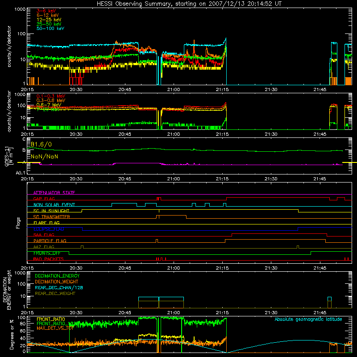The width and height of the screenshot is (357, 357).
Task: Select the NaN/NaN annotation in GOES panel
Action: [44, 157]
